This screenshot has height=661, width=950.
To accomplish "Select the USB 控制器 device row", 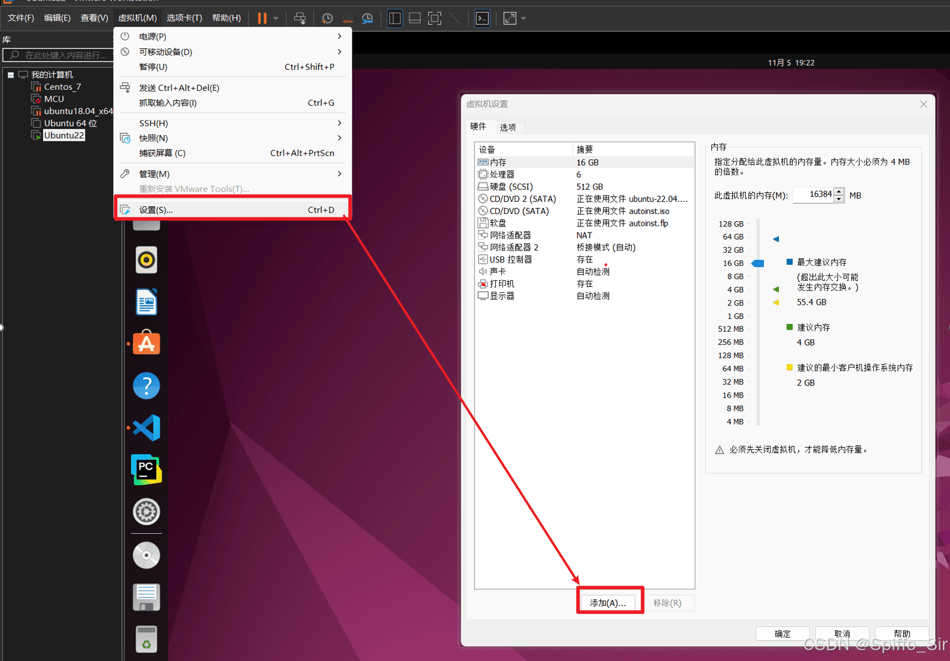I will 585,259.
